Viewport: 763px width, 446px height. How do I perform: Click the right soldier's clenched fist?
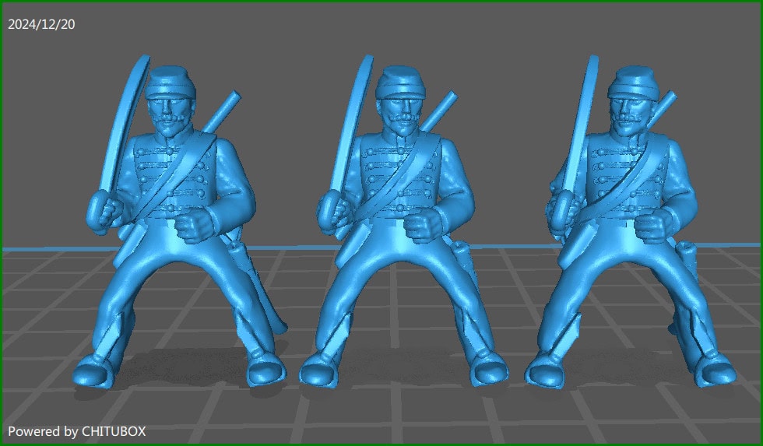pos(649,225)
